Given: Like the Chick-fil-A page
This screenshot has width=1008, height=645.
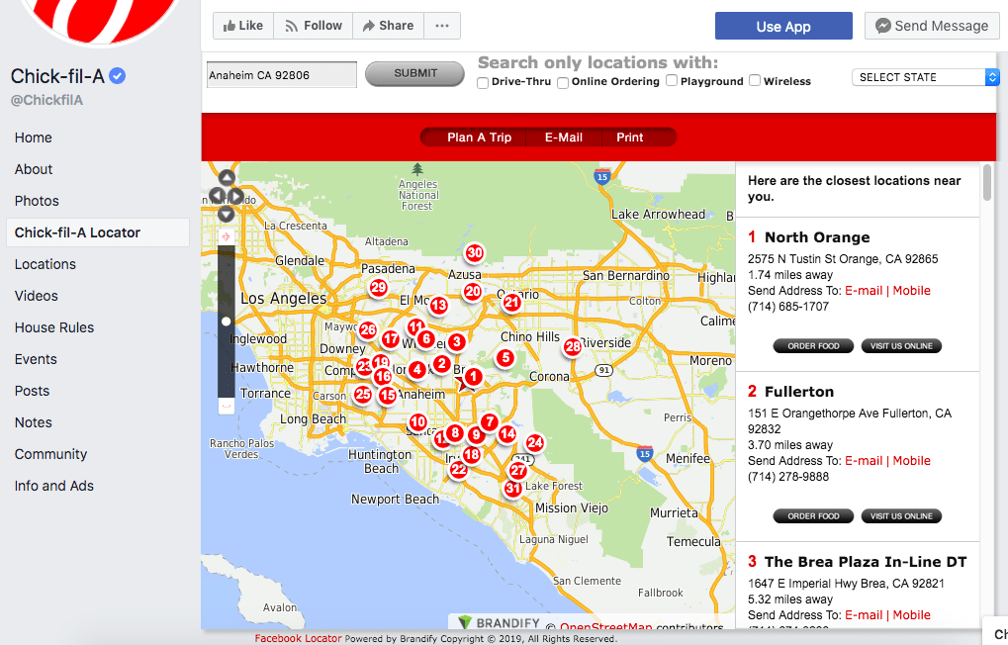Looking at the screenshot, I should point(243,26).
